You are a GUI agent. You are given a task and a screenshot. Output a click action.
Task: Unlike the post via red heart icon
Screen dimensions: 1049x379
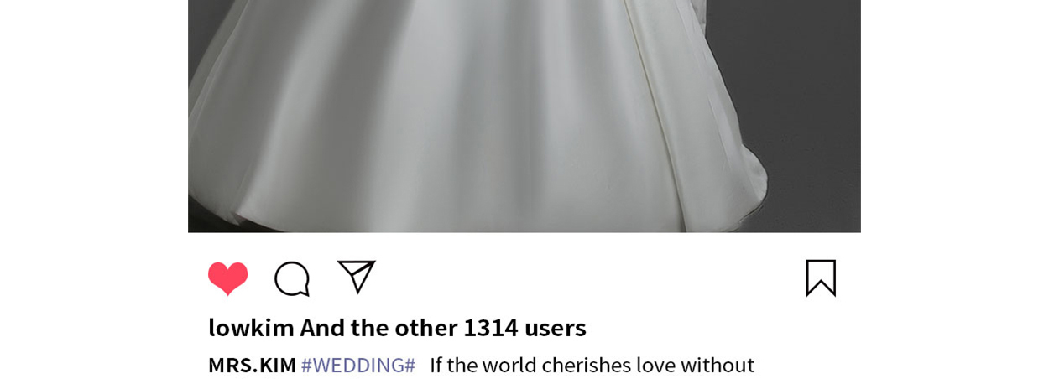tap(228, 278)
